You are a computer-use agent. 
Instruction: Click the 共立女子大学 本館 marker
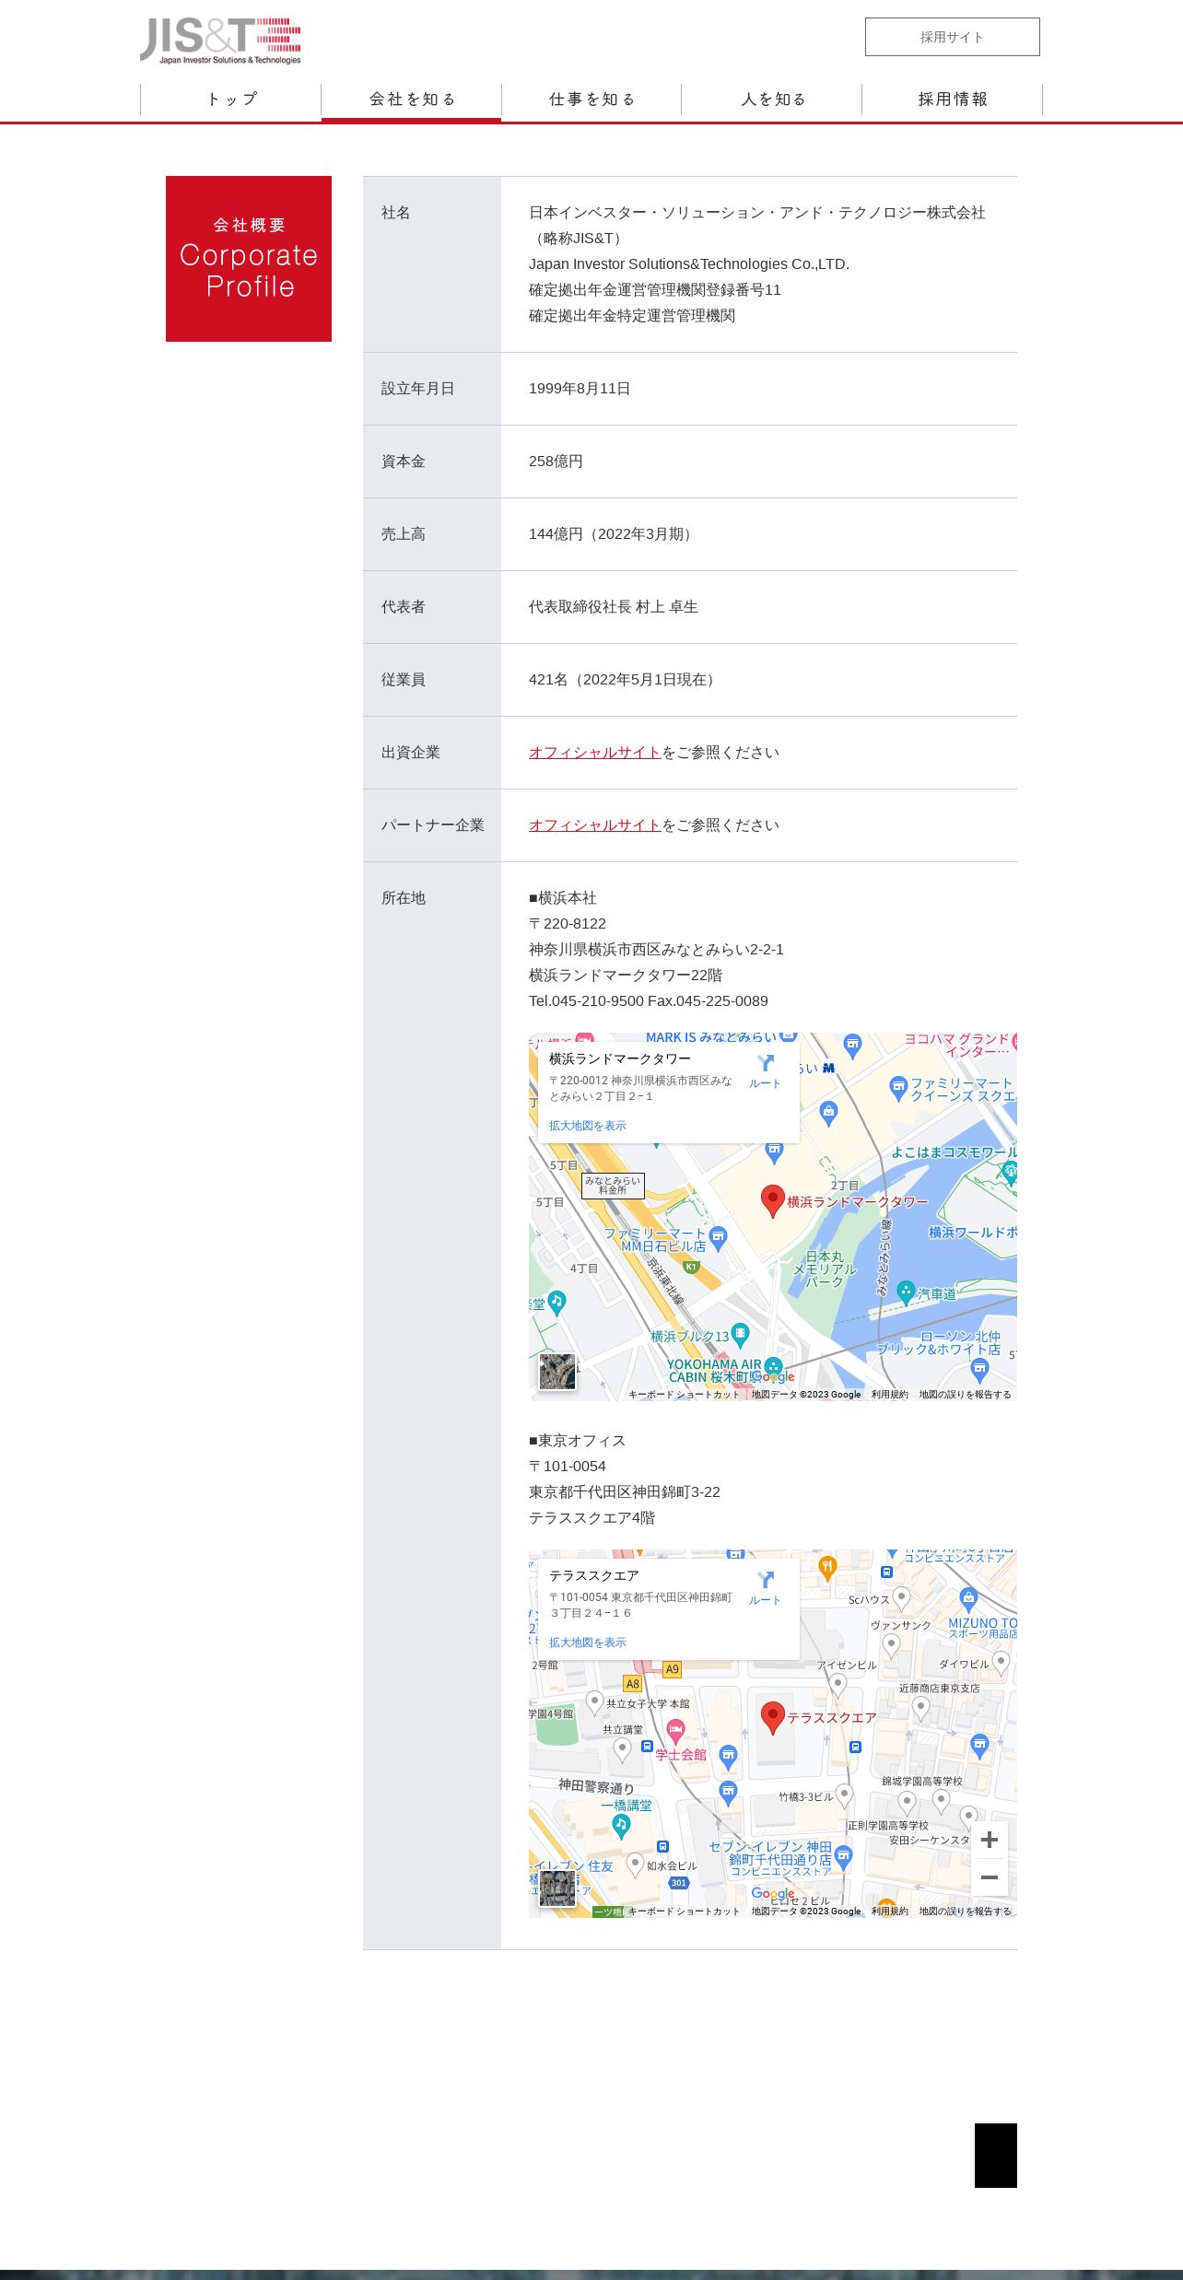click(x=595, y=1701)
